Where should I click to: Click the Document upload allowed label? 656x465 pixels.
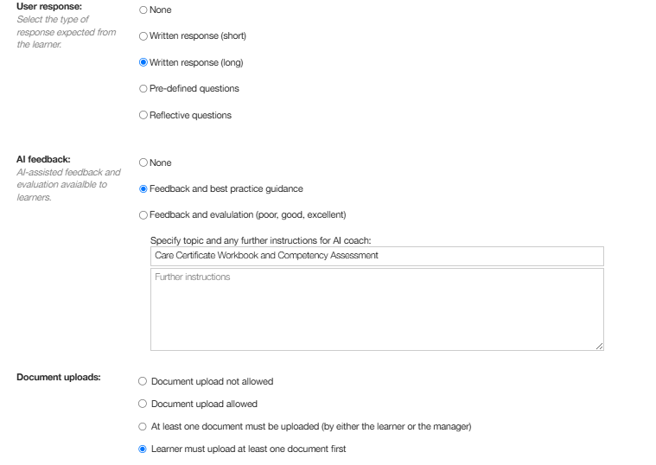coord(204,404)
